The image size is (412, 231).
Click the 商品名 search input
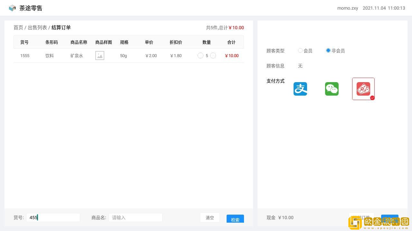point(135,218)
